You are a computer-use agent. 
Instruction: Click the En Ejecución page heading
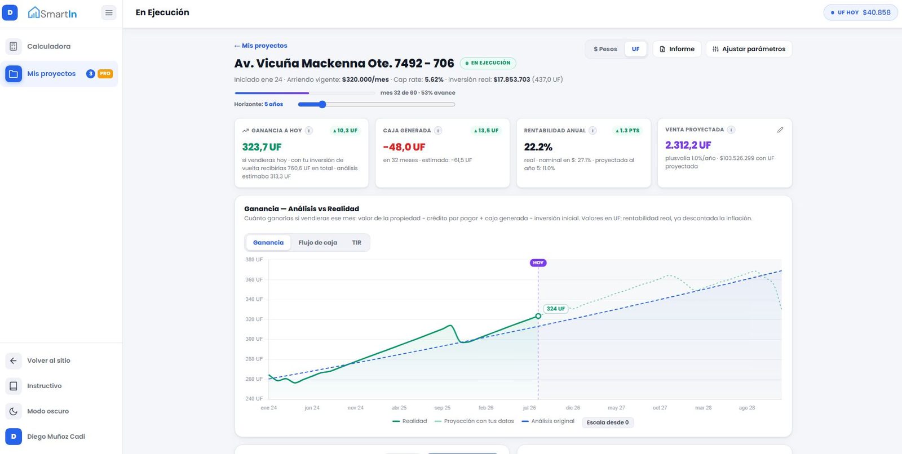pyautogui.click(x=162, y=12)
